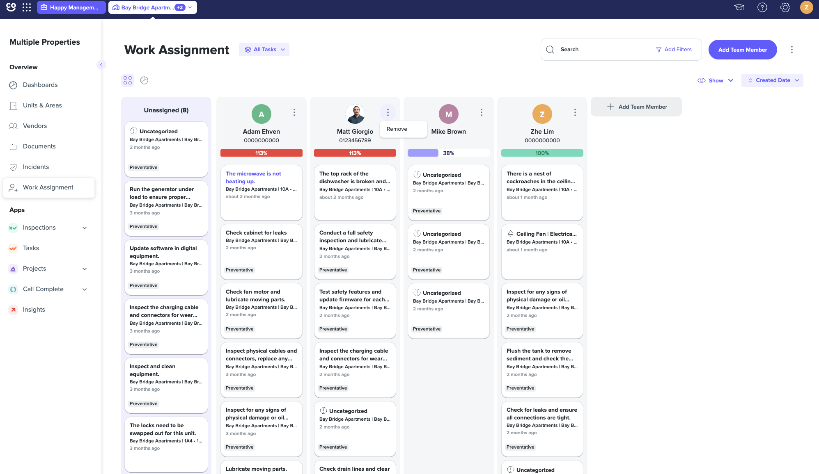The height and width of the screenshot is (474, 819).
Task: Click the Documents folder icon
Action: (13, 146)
